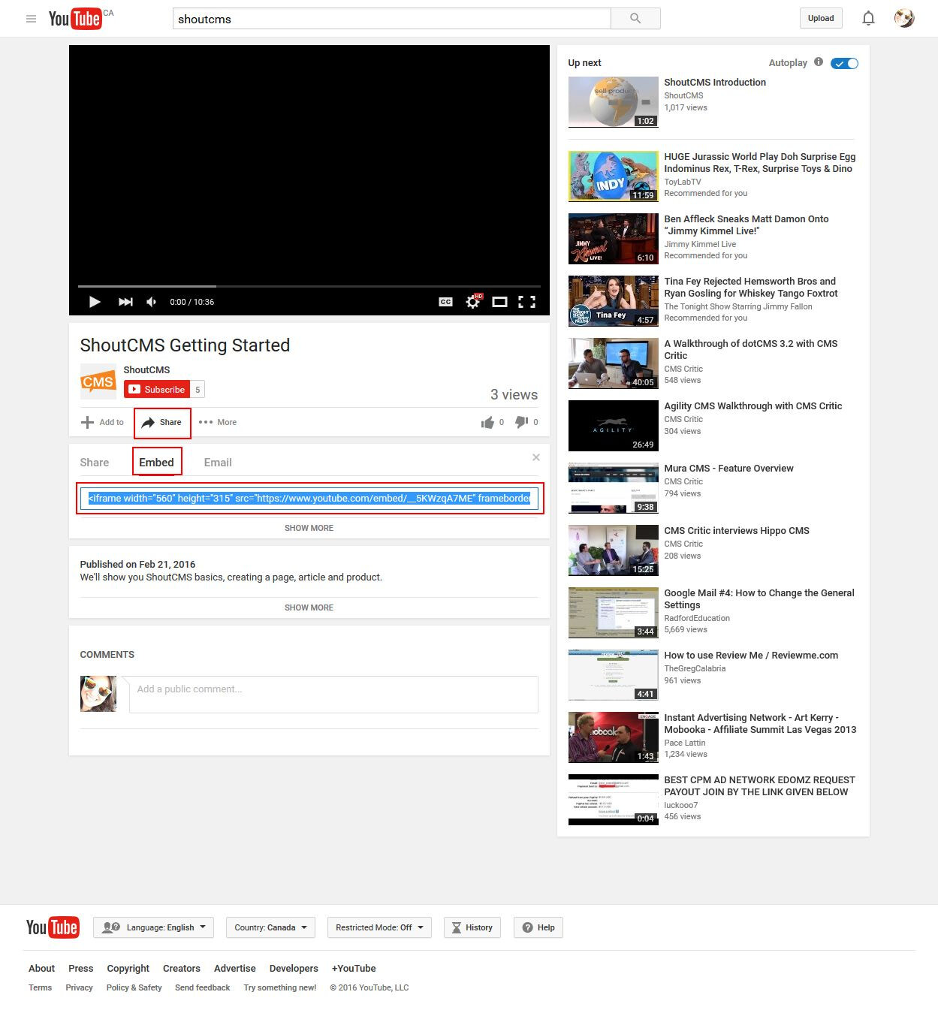
Task: Toggle closed captions CC
Action: tap(445, 302)
